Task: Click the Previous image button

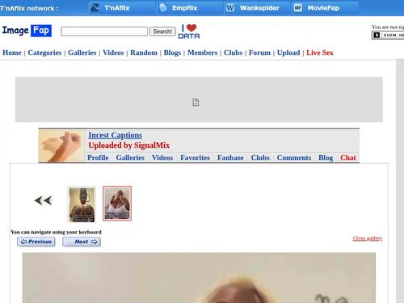Action: tap(36, 242)
